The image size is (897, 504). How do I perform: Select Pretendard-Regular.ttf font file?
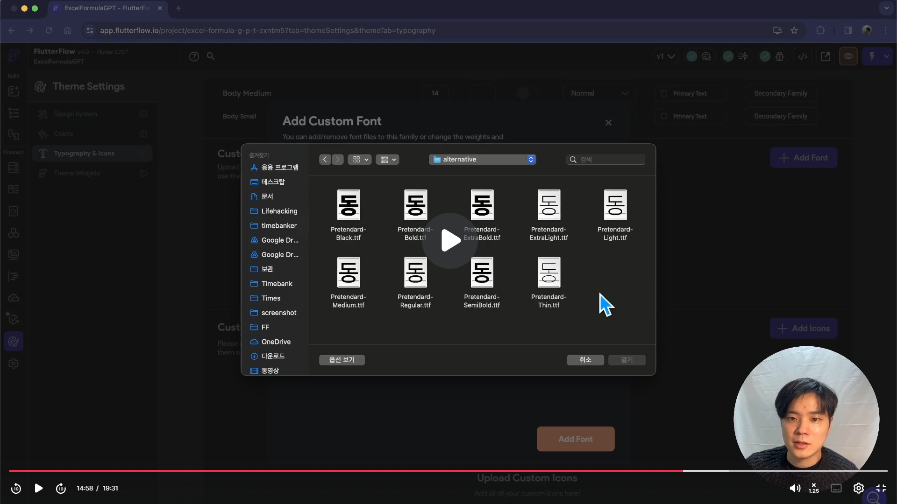pos(415,283)
